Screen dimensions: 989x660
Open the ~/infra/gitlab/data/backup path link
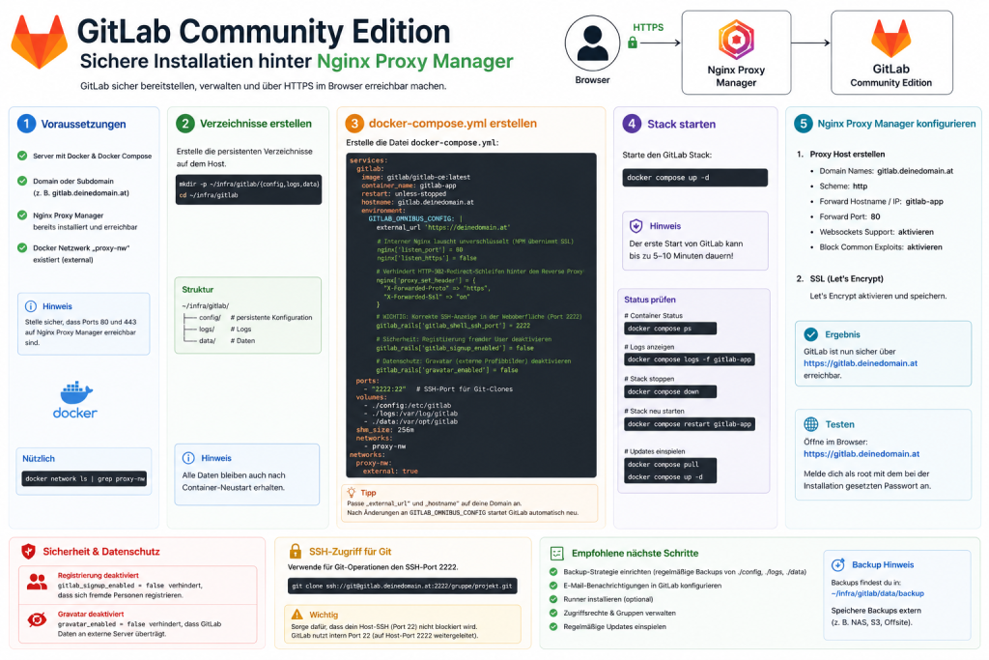point(877,593)
